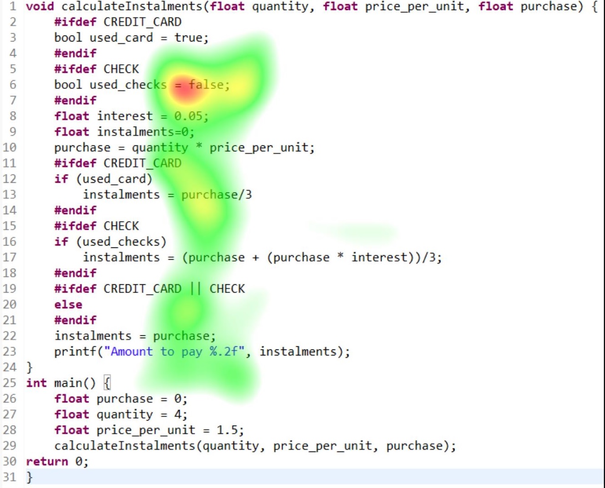The image size is (605, 488).
Task: Click the opening brace after main() on line 25
Action: coord(107,383)
